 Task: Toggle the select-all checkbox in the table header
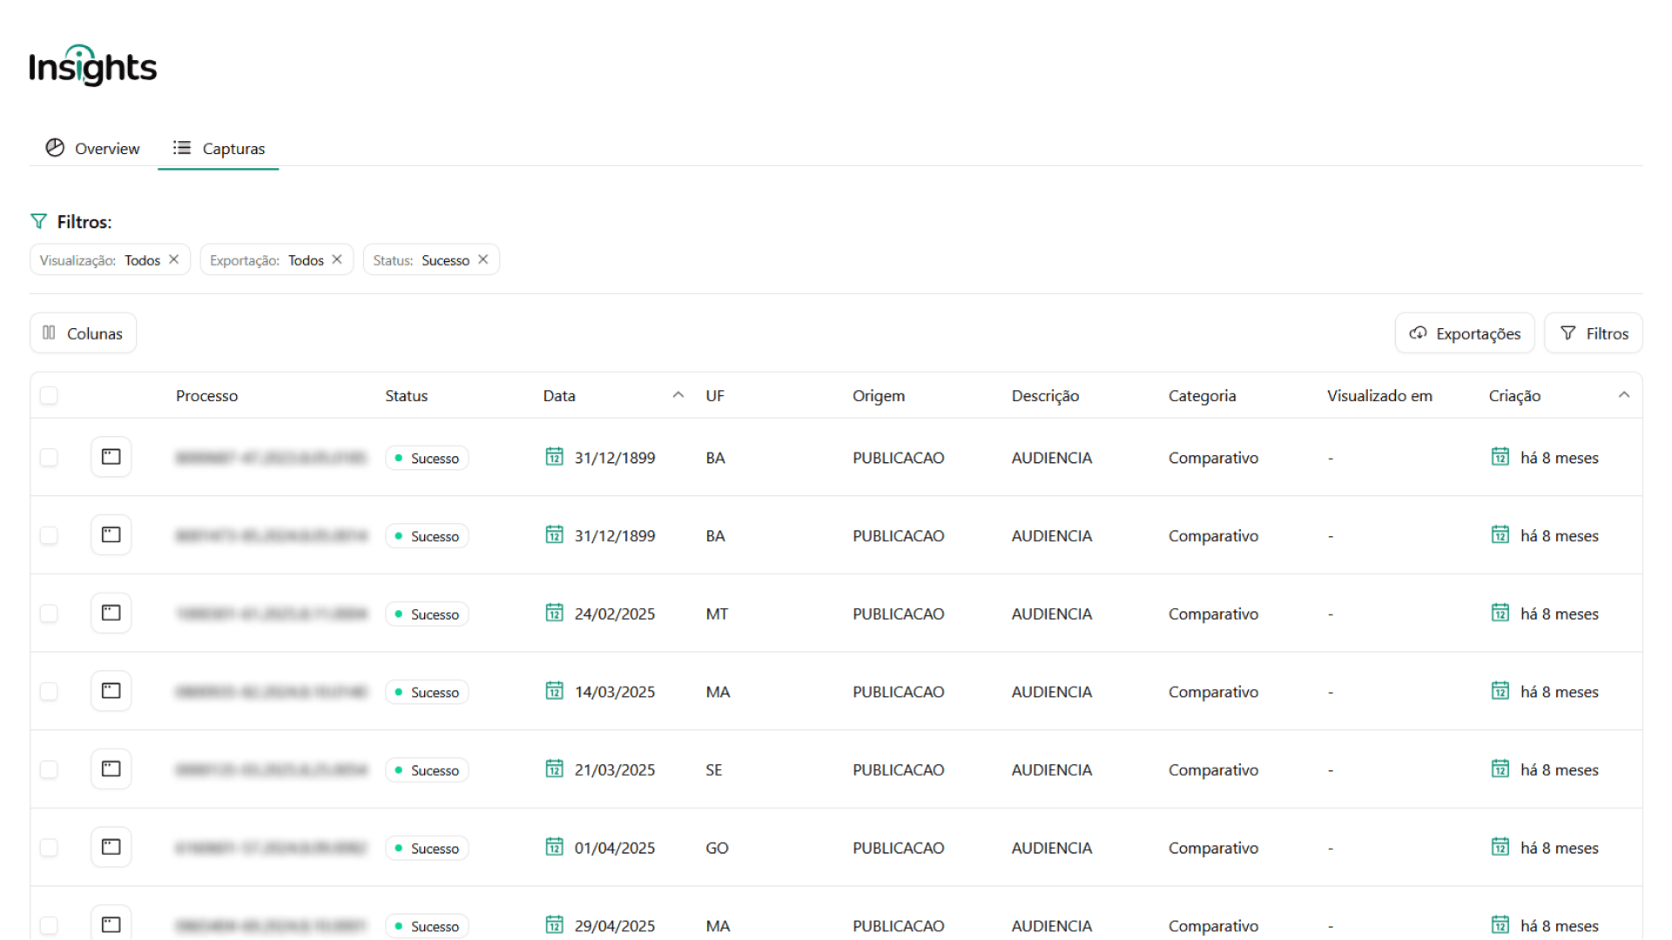(x=49, y=395)
